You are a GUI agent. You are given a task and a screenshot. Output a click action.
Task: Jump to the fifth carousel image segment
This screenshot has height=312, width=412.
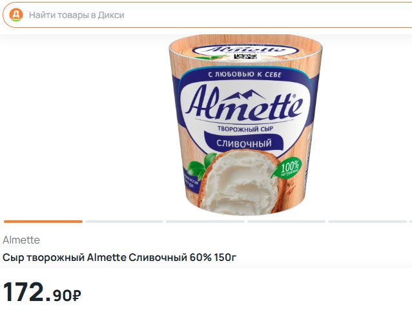tap(367, 222)
